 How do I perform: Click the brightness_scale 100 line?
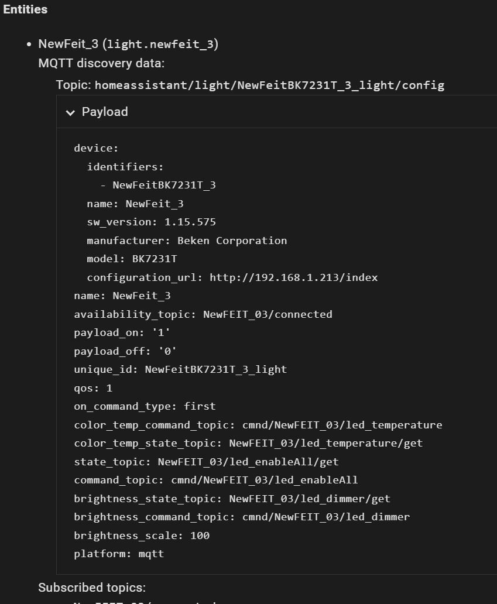point(142,536)
